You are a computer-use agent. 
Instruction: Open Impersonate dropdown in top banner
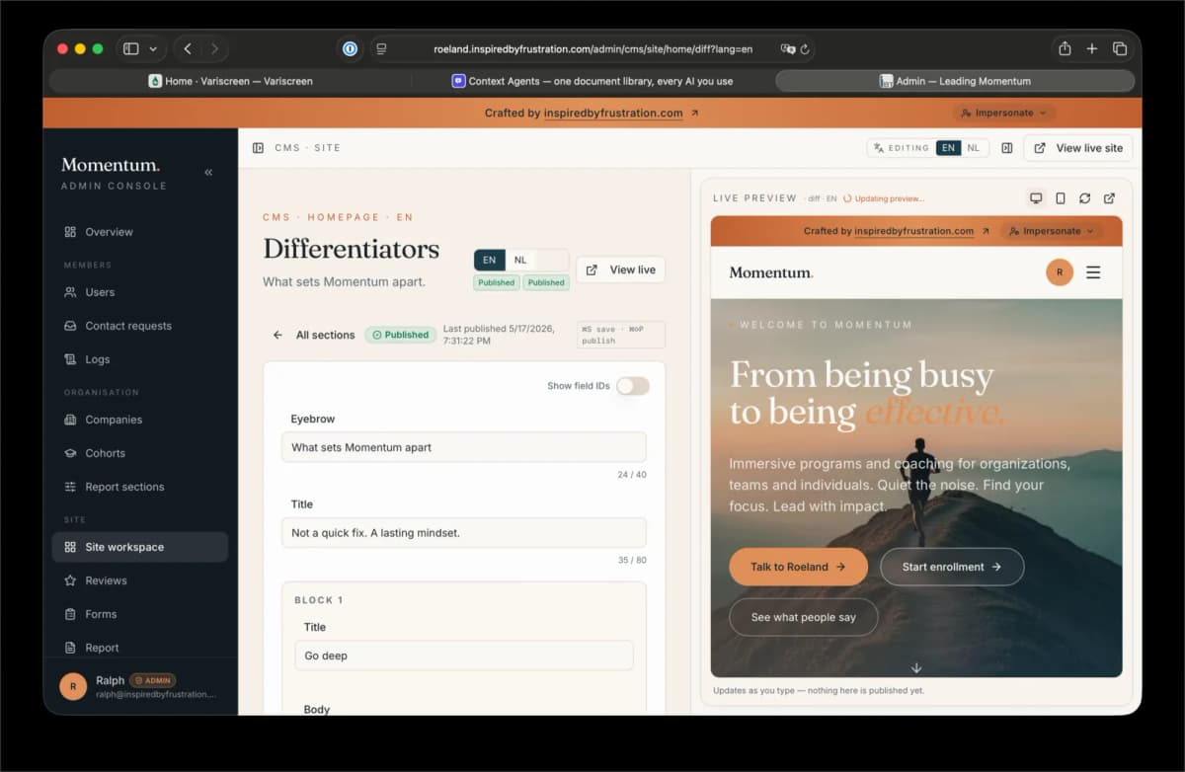point(1003,113)
